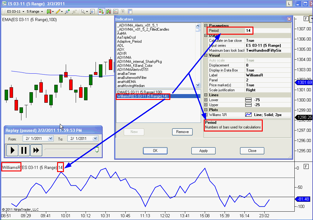Edit the Panel value field

click(268, 80)
